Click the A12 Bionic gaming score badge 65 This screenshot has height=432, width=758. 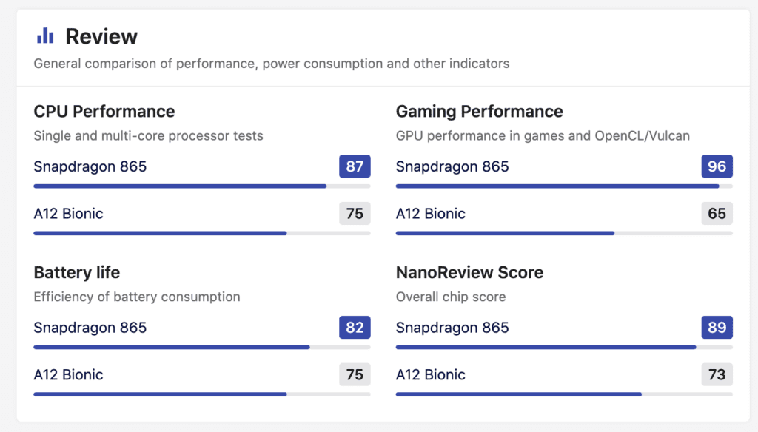717,214
